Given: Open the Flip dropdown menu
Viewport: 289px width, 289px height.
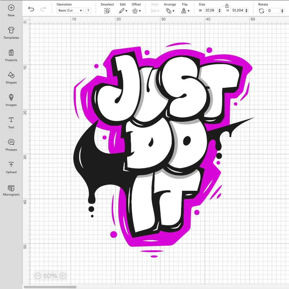Looking at the screenshot, I should click(x=185, y=11).
